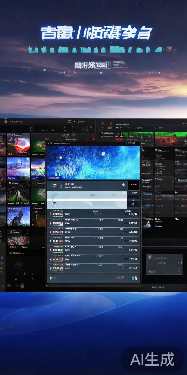
Task: Click the blue label under the preview image
Action: 54,178
